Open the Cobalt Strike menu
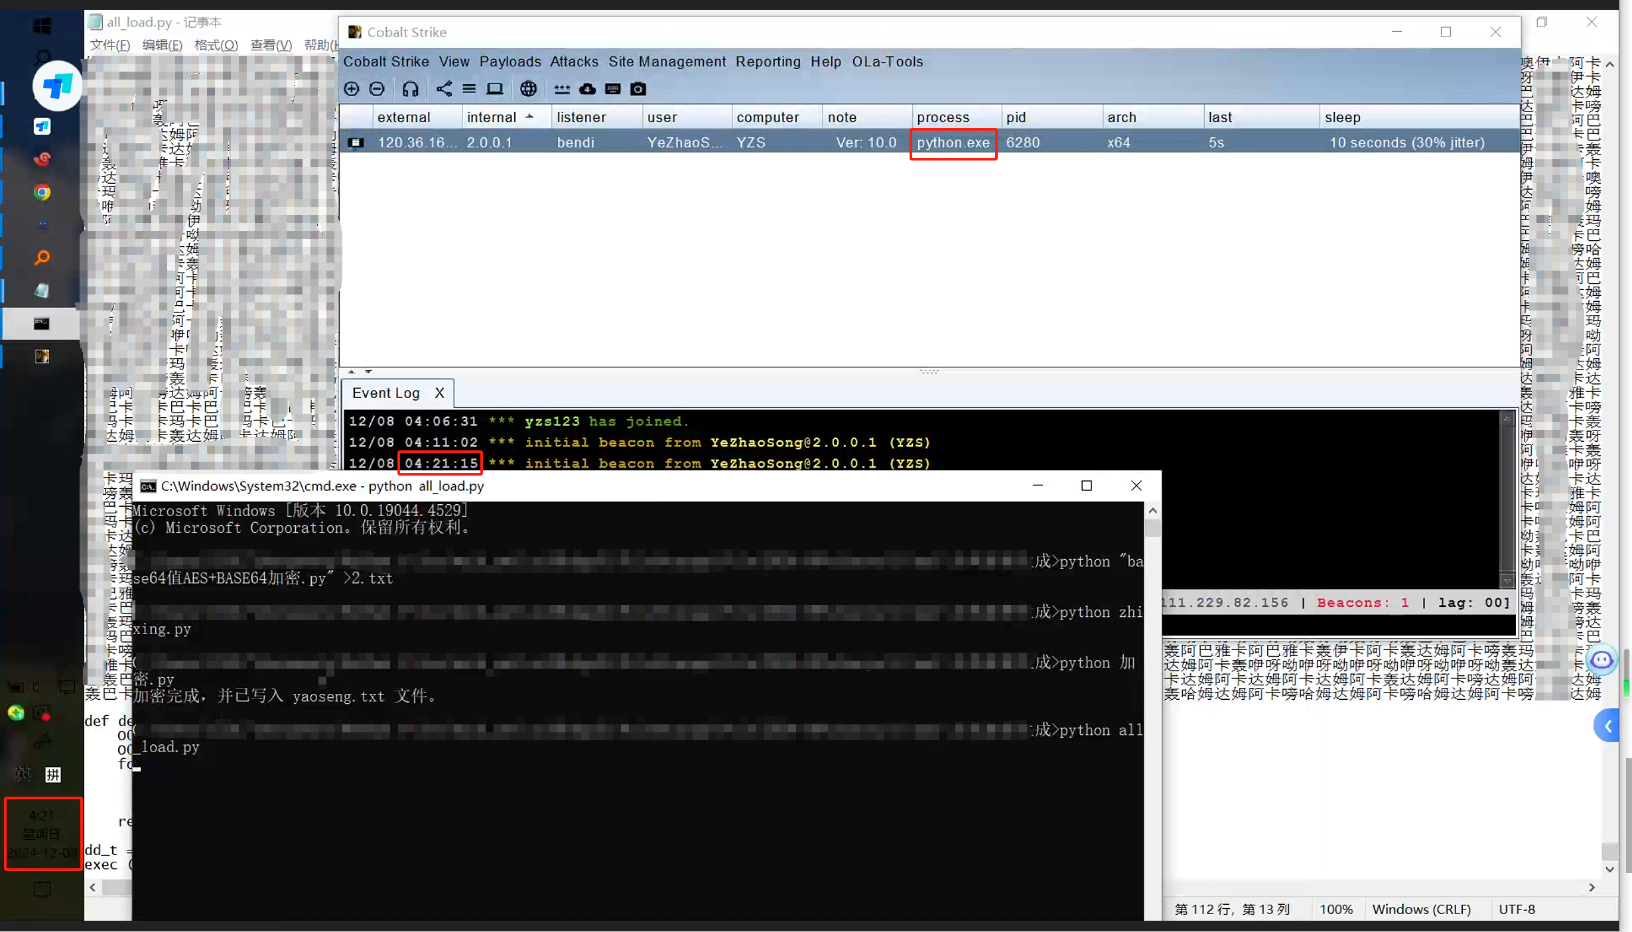The image size is (1632, 932). [386, 62]
